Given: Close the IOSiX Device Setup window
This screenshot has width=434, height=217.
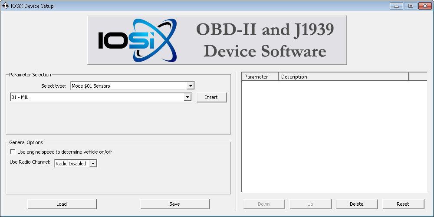Looking at the screenshot, I should tap(425, 6).
